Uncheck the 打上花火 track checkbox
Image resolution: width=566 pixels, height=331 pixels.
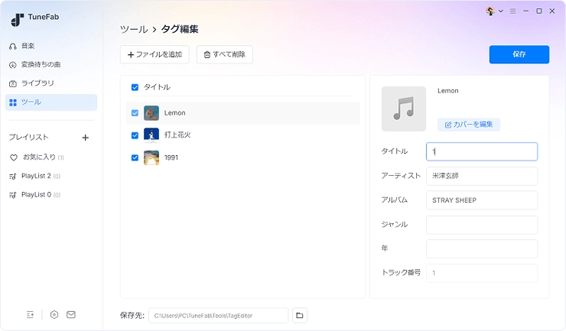tap(135, 135)
